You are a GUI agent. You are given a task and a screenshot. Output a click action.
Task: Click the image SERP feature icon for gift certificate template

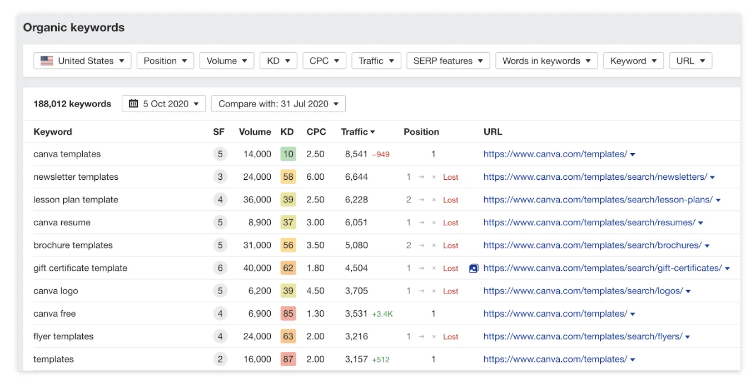point(473,268)
